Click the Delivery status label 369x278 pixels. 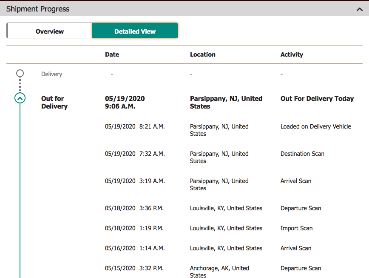pyautogui.click(x=51, y=74)
